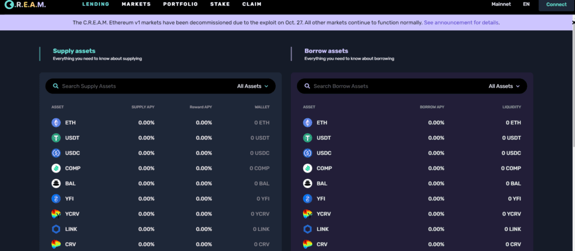
Task: Open the Portfolio tab
Action: coord(180,4)
